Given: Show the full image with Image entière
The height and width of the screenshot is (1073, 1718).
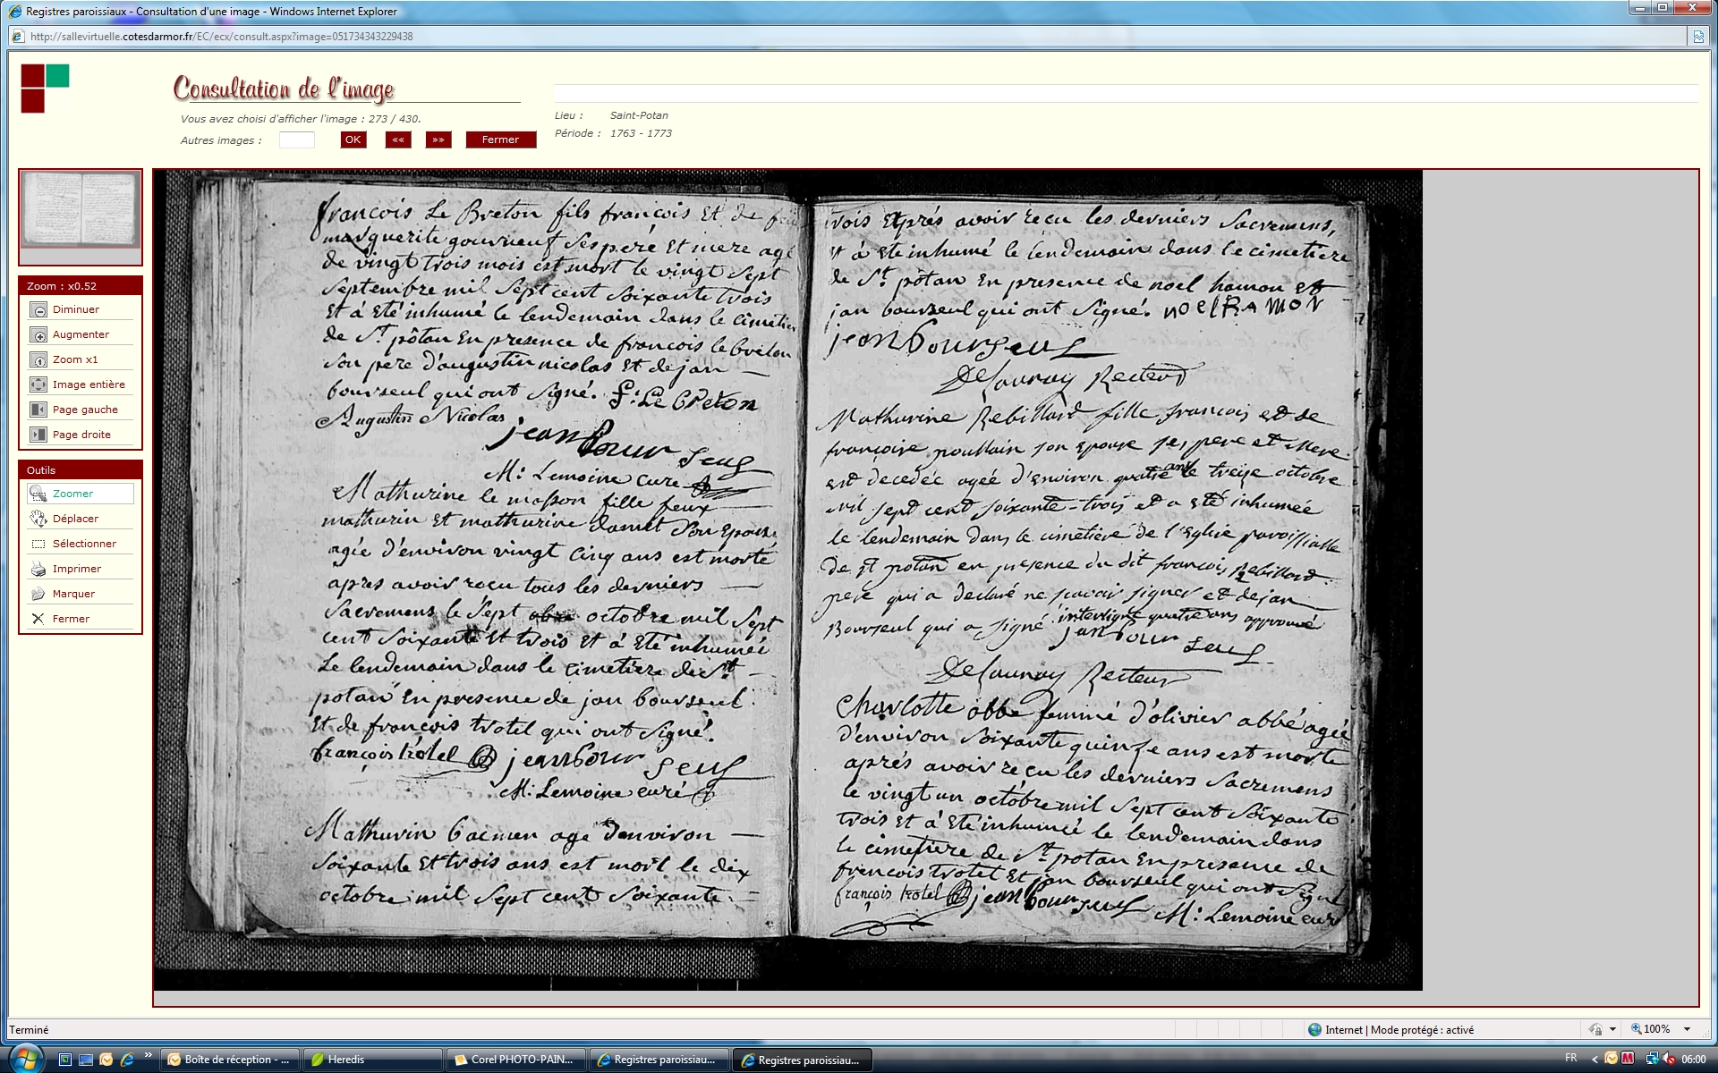Looking at the screenshot, I should click(x=38, y=384).
